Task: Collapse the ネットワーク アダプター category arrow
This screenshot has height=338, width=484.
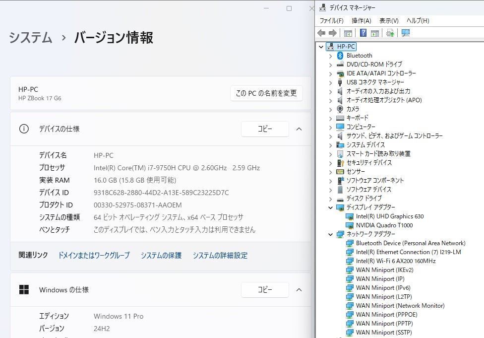Action: point(331,234)
